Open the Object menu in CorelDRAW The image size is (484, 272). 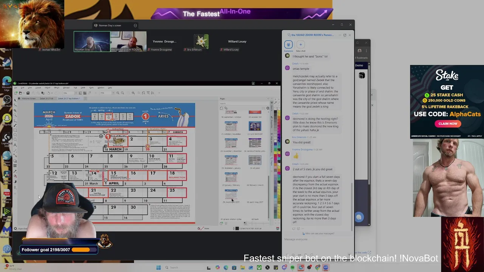[x=47, y=88]
